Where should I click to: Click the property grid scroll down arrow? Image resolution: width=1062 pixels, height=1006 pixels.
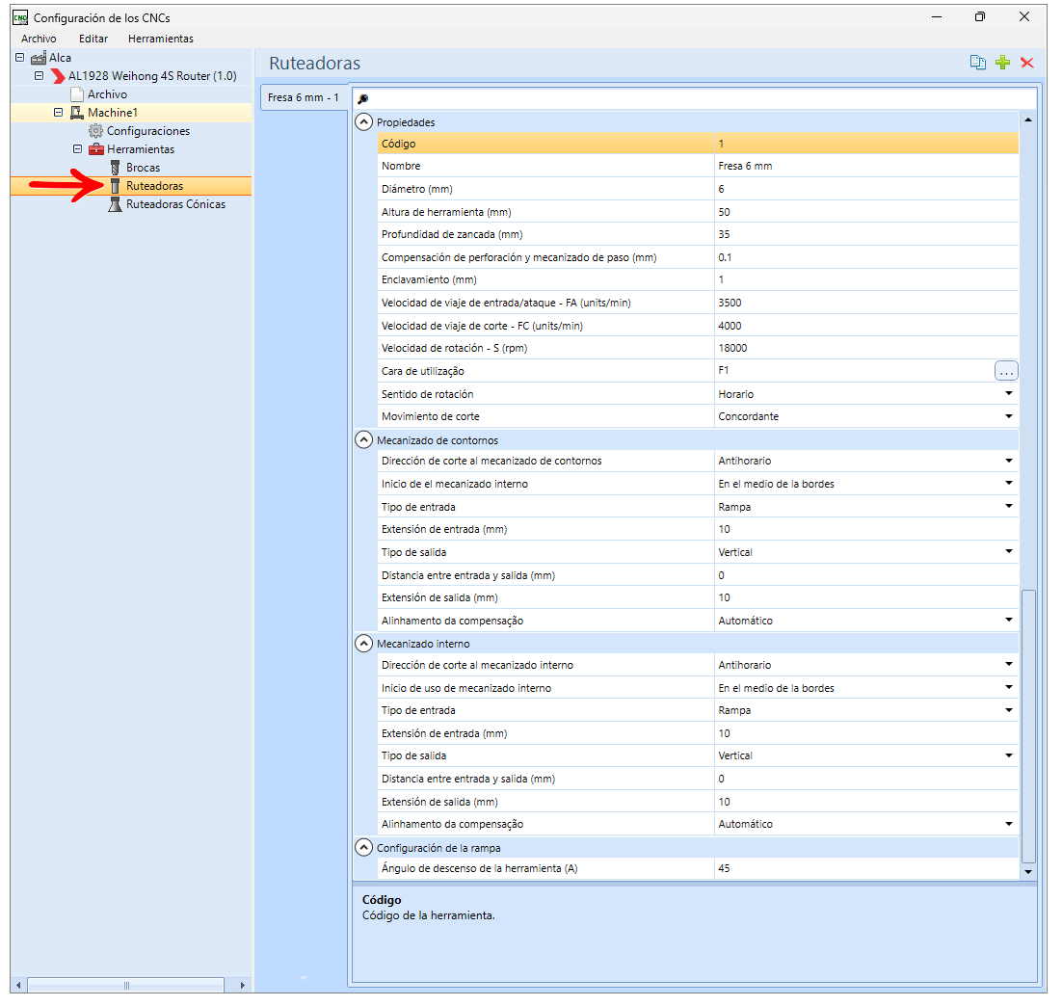click(1028, 872)
